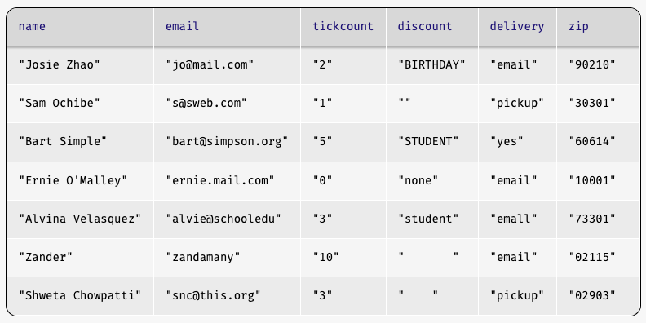The image size is (646, 323).
Task: Select the tickcount cell showing "10"
Action: (343, 258)
